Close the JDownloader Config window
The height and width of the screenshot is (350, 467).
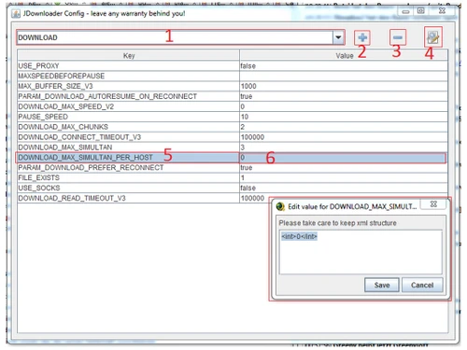pyautogui.click(x=442, y=11)
